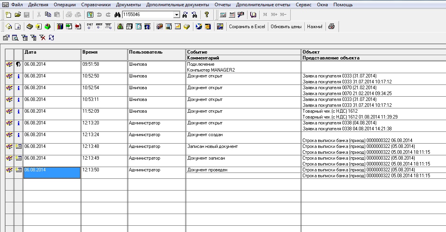
Task: Click the refresh arrows icon in log toolbar
Action: [x=51, y=38]
